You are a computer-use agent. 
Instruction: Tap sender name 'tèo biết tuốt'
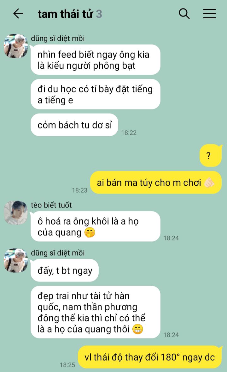[x=51, y=205]
